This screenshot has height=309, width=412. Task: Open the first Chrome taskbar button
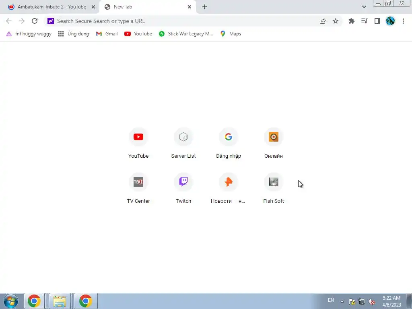34,301
